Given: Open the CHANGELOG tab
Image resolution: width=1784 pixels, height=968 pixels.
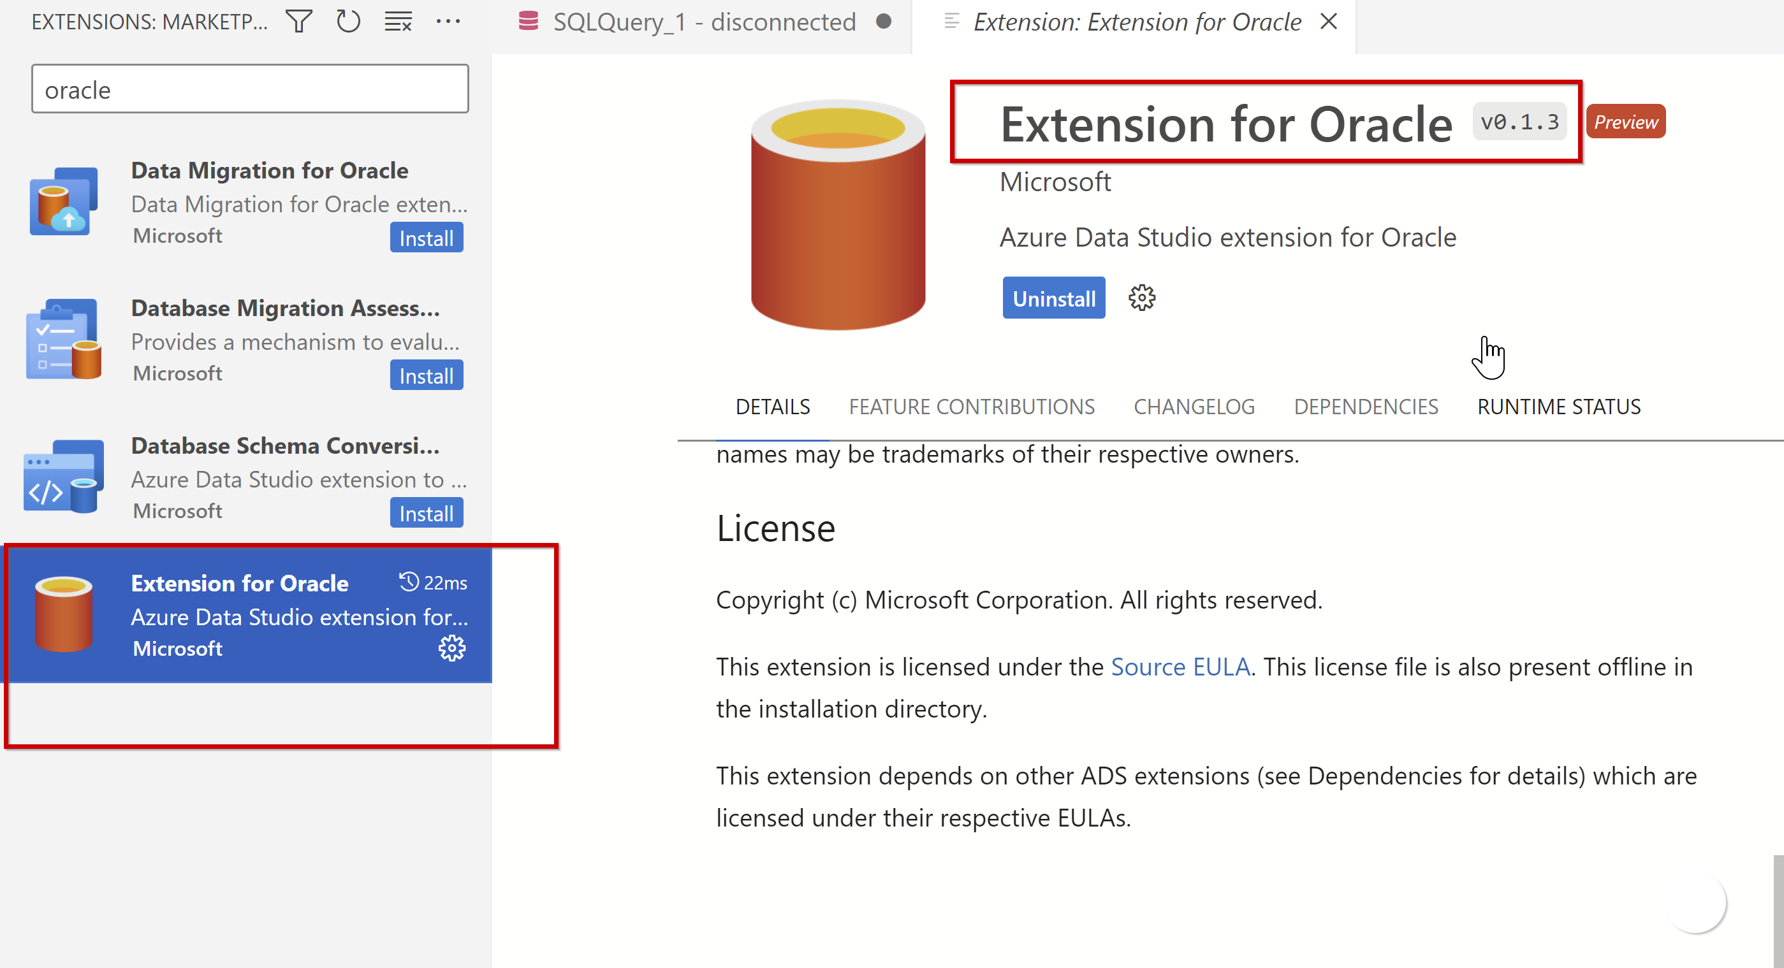Looking at the screenshot, I should (x=1194, y=407).
